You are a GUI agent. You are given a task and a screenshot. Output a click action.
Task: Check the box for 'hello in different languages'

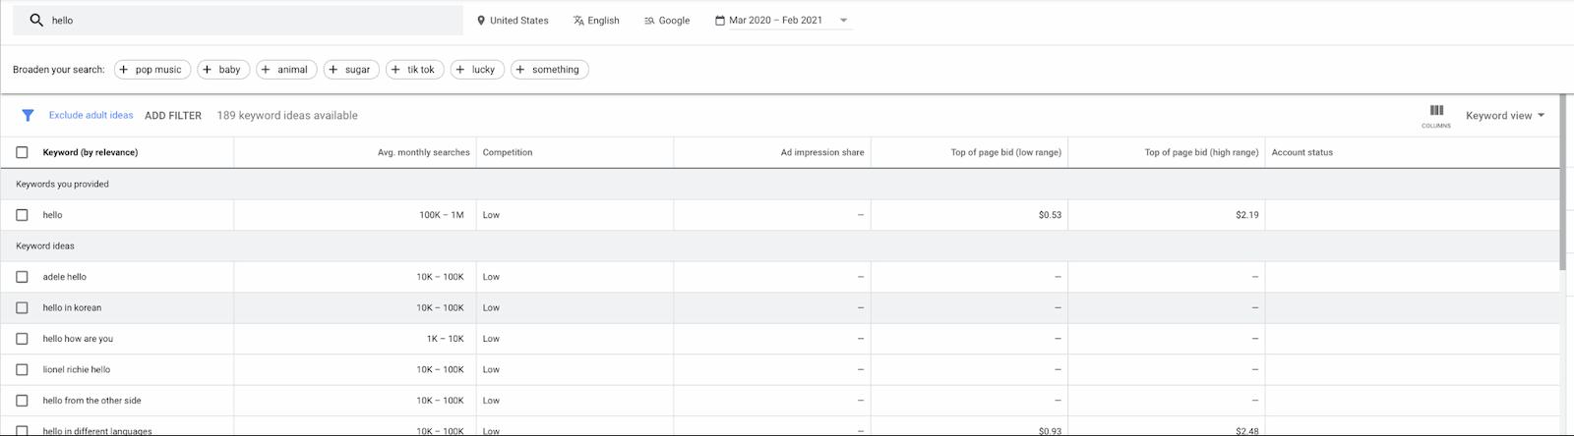point(22,430)
